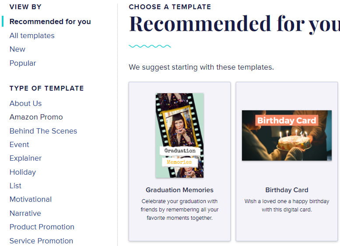Click the Birthday Card description text

(287, 205)
